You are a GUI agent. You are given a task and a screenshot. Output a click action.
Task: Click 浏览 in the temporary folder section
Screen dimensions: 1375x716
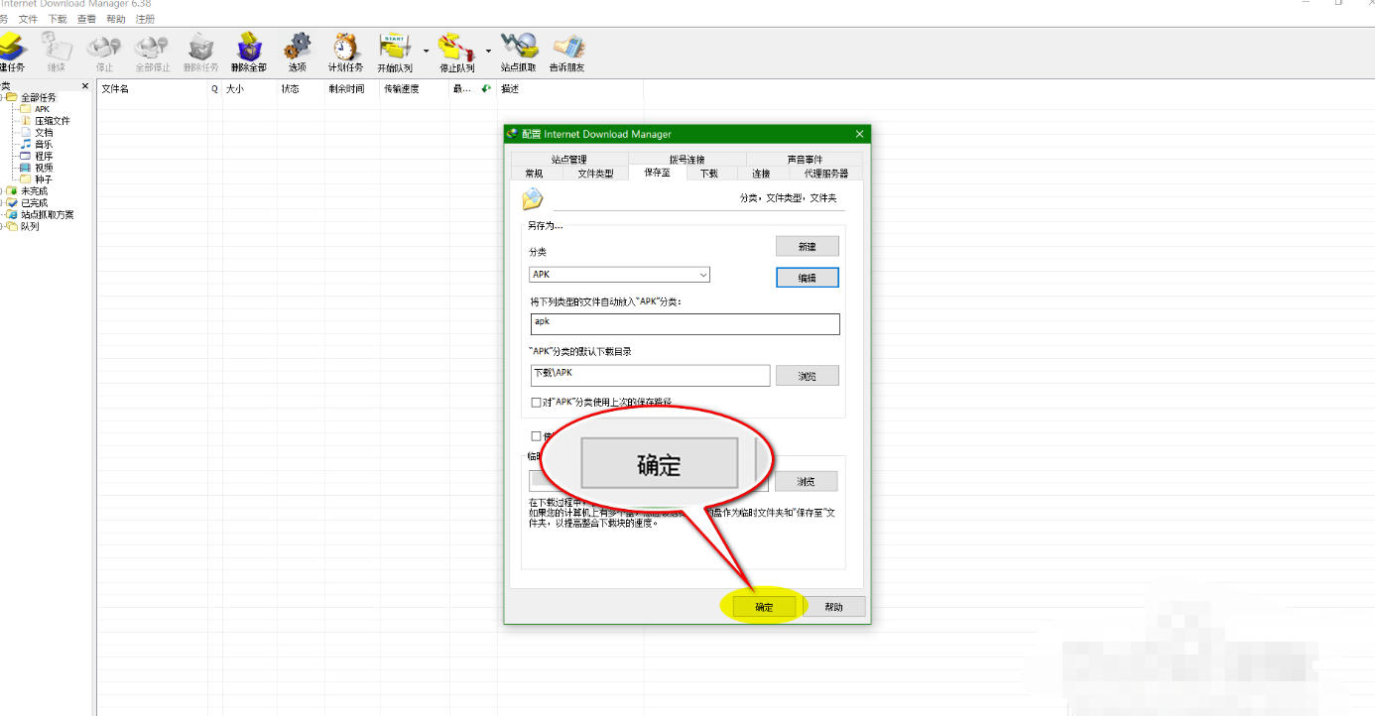[x=808, y=481]
